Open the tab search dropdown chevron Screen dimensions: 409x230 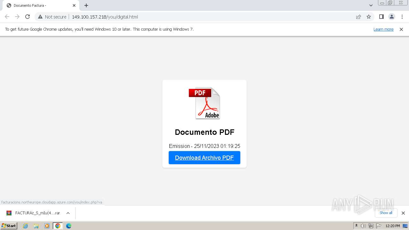click(371, 5)
